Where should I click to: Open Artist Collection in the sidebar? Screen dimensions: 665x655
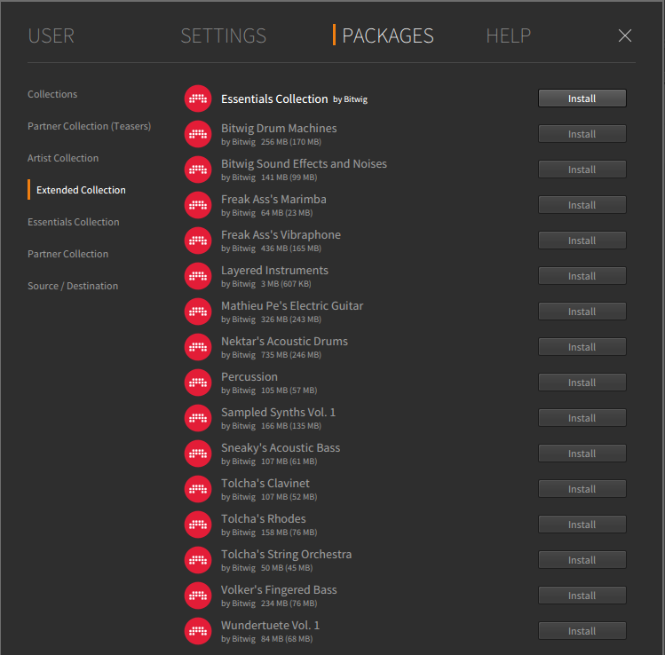pos(63,158)
